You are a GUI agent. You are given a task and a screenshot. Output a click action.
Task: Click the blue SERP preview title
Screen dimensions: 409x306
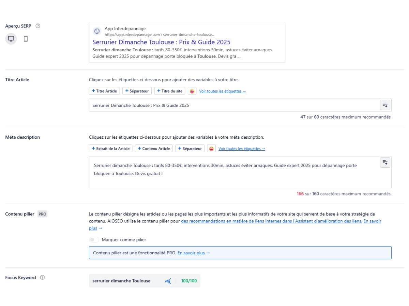[161, 42]
